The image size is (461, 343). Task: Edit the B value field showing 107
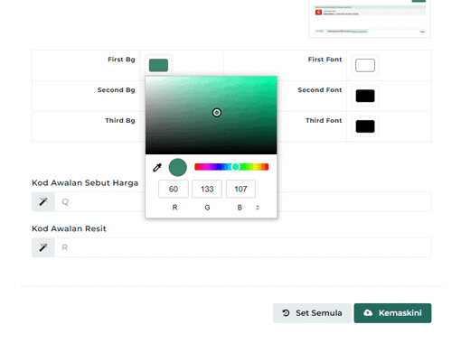(x=240, y=189)
